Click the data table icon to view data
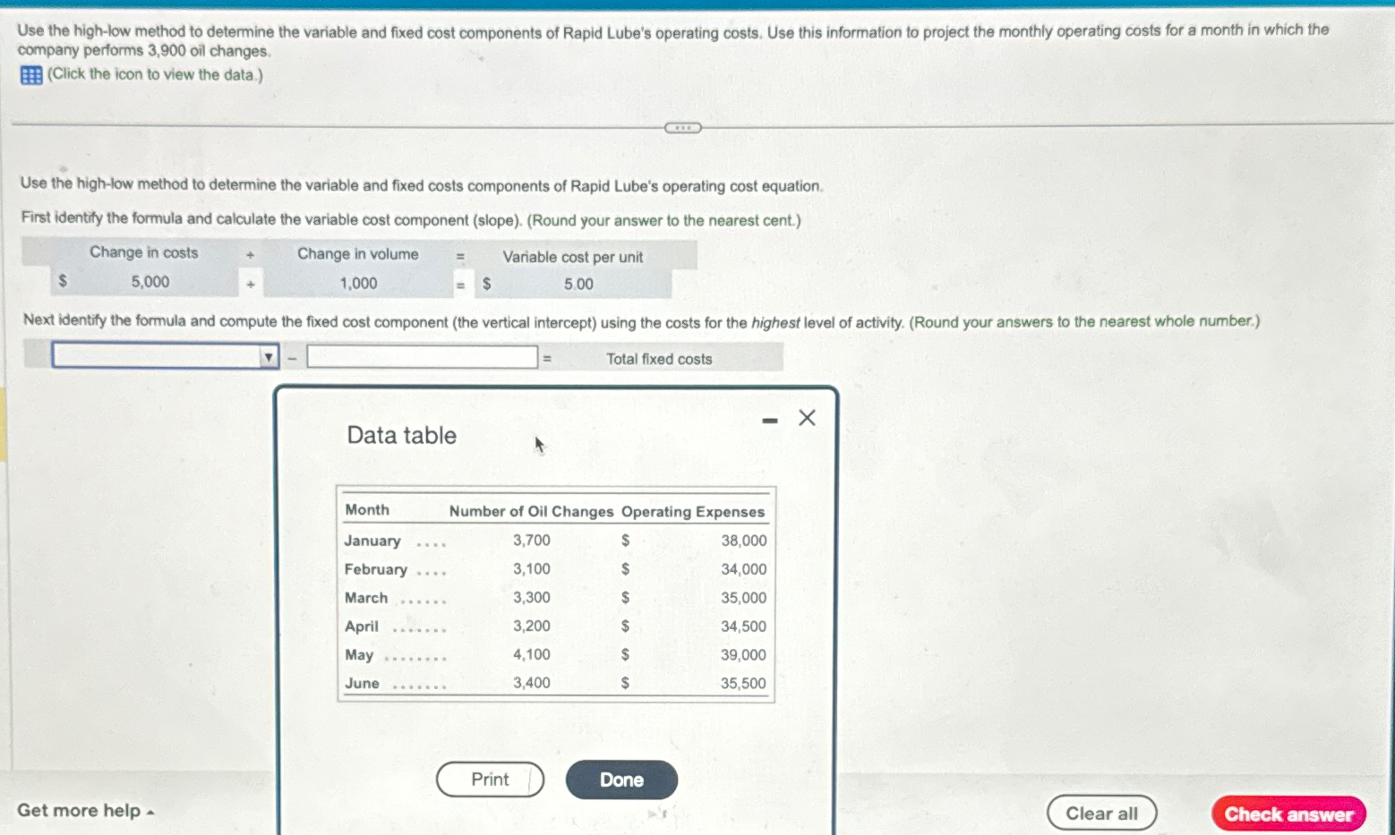Screen dimensions: 1395x835 point(30,75)
